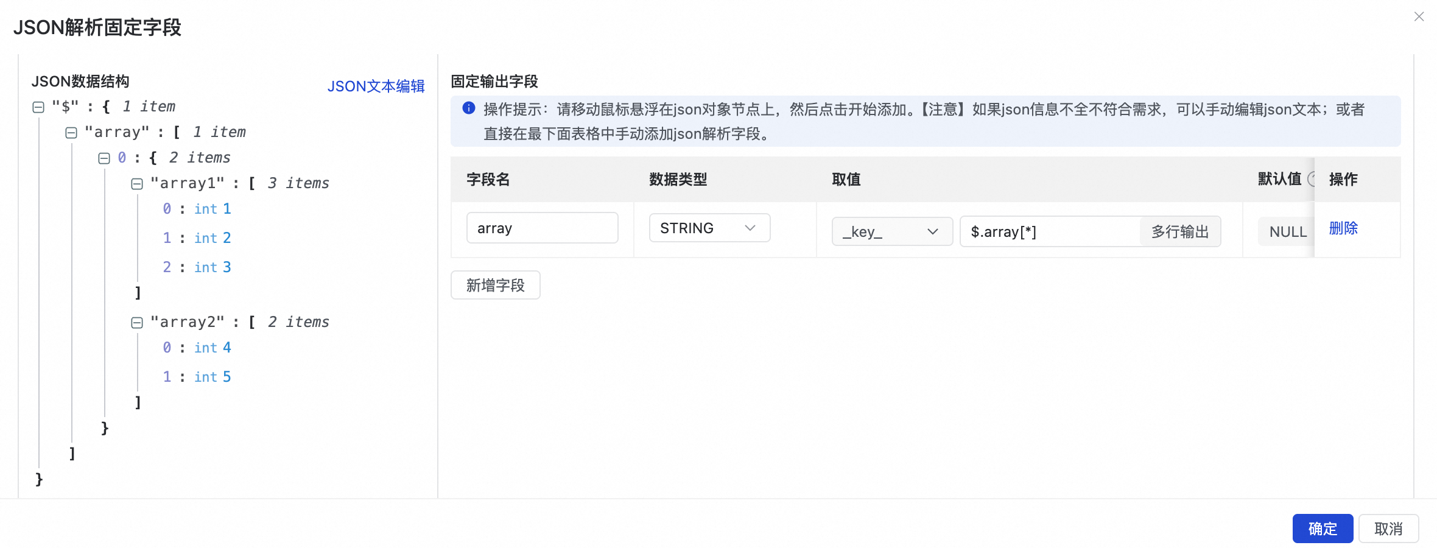
Task: Collapse the "$" root node
Action: (x=38, y=108)
